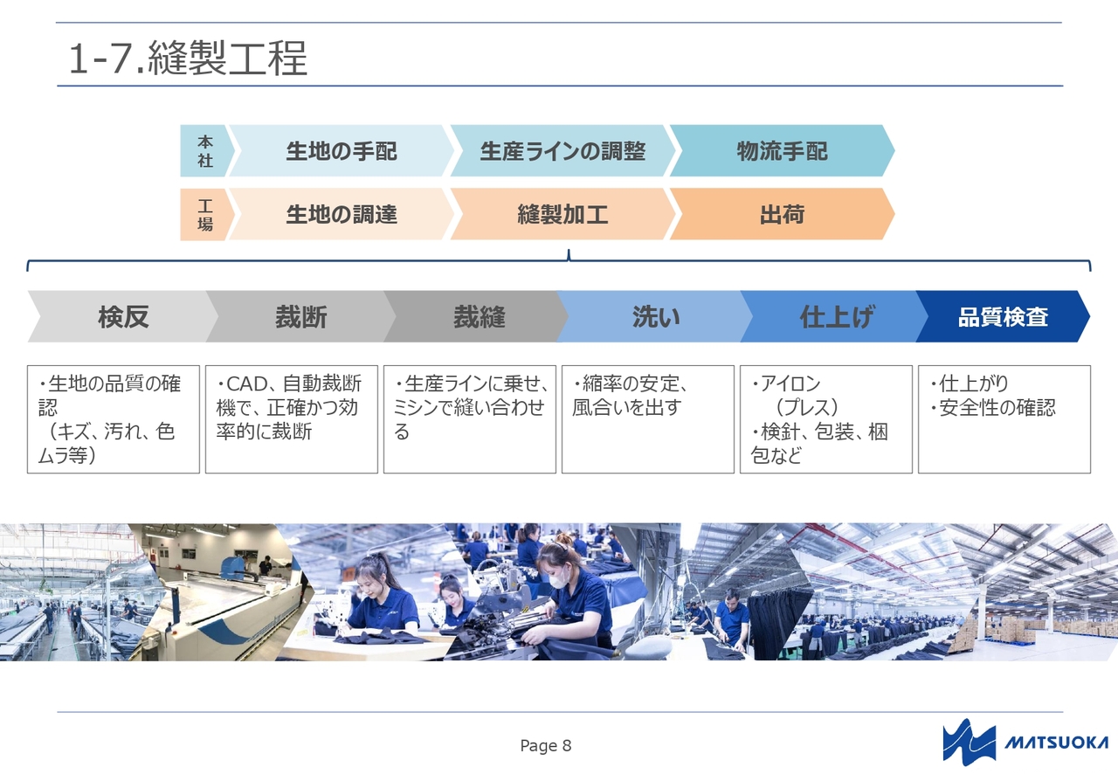Click the 生地の調達 arrow
This screenshot has height=774, width=1118.
[341, 214]
